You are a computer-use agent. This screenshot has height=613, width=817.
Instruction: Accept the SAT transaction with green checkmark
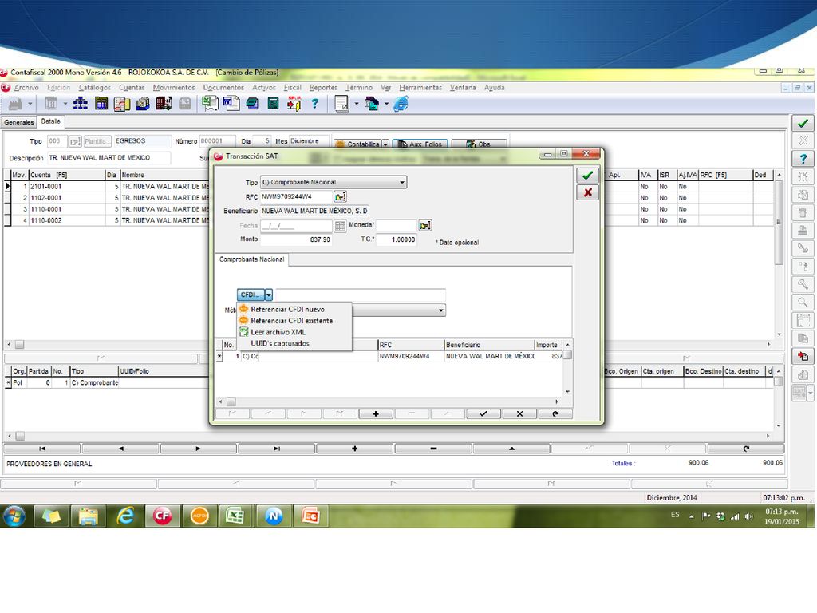pyautogui.click(x=588, y=176)
